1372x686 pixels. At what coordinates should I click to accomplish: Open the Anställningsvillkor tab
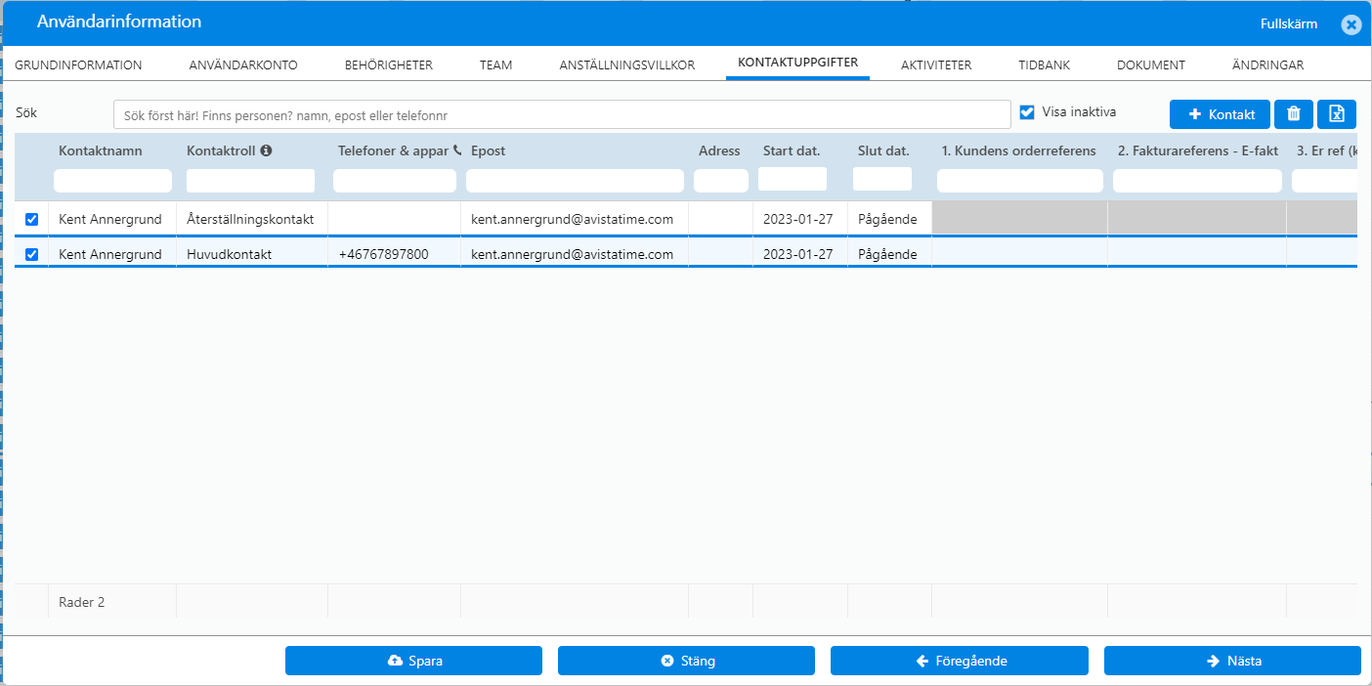click(627, 65)
